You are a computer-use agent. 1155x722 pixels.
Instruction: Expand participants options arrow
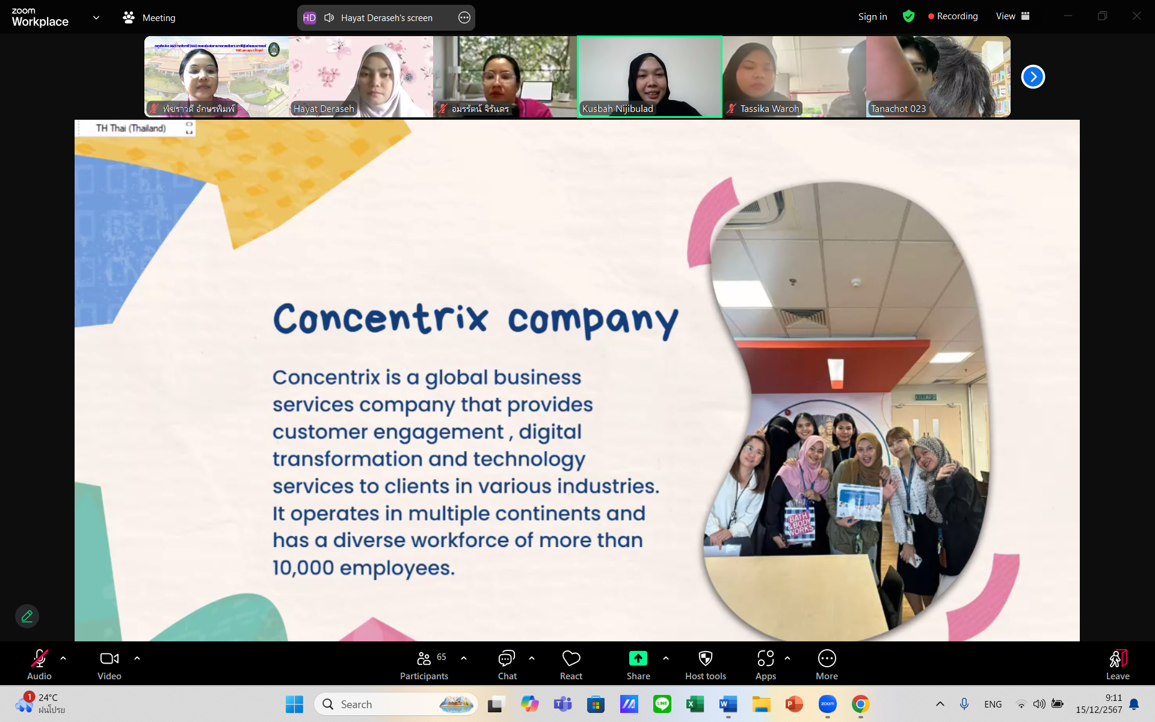tap(464, 658)
